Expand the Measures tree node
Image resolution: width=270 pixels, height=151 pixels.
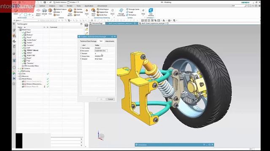pos(19,76)
